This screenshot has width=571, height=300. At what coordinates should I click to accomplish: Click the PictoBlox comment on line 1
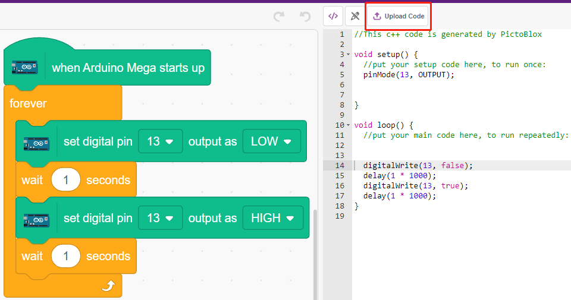(x=448, y=34)
